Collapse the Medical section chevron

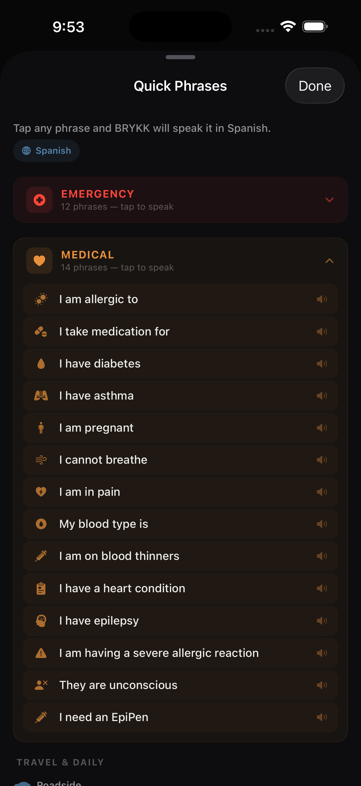[329, 261]
